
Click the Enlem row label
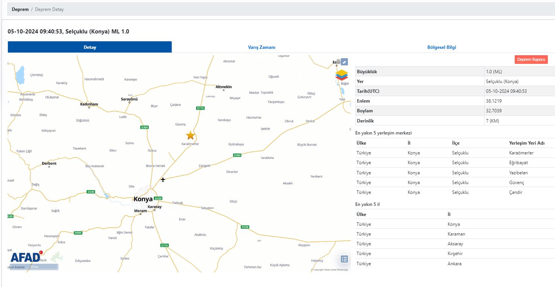click(363, 101)
